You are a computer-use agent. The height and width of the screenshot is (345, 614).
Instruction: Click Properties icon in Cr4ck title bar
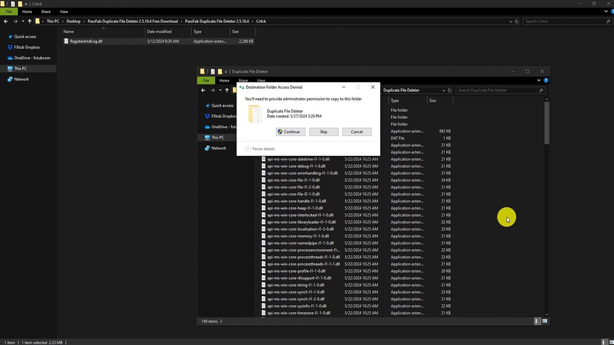tap(13, 3)
